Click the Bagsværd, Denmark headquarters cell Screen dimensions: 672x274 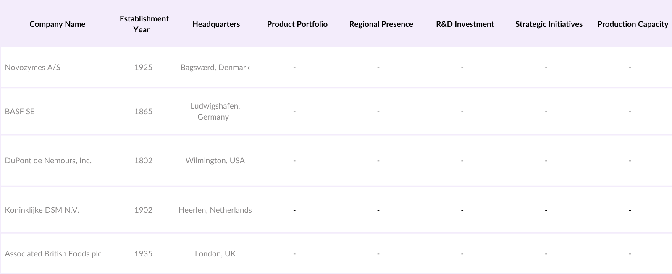215,68
